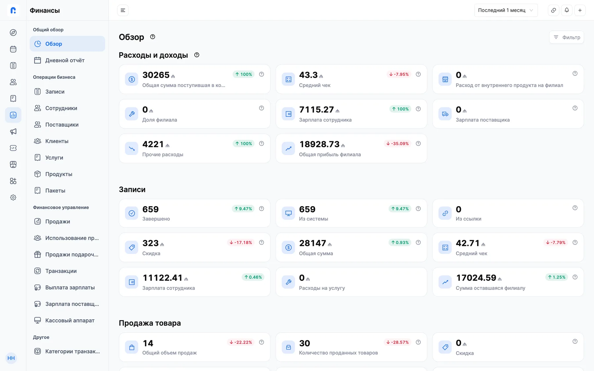Go to Продажи in the sidebar
The height and width of the screenshot is (371, 594).
67,222
